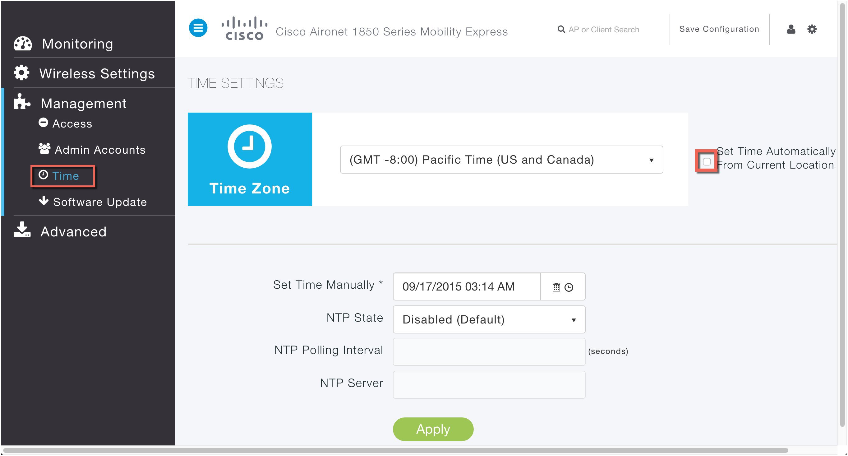Click the Cisco logo
This screenshot has width=848, height=456.
click(x=244, y=29)
